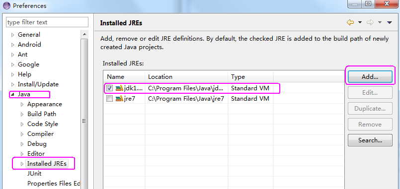The width and height of the screenshot is (400, 189).
Task: Open Editor preferences under Java
Action: point(36,154)
